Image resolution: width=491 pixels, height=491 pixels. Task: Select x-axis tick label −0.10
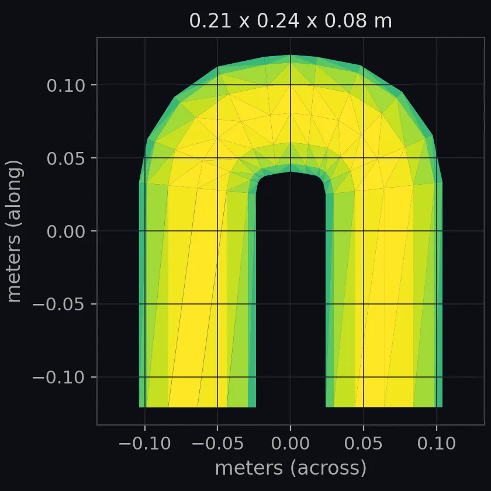145,444
